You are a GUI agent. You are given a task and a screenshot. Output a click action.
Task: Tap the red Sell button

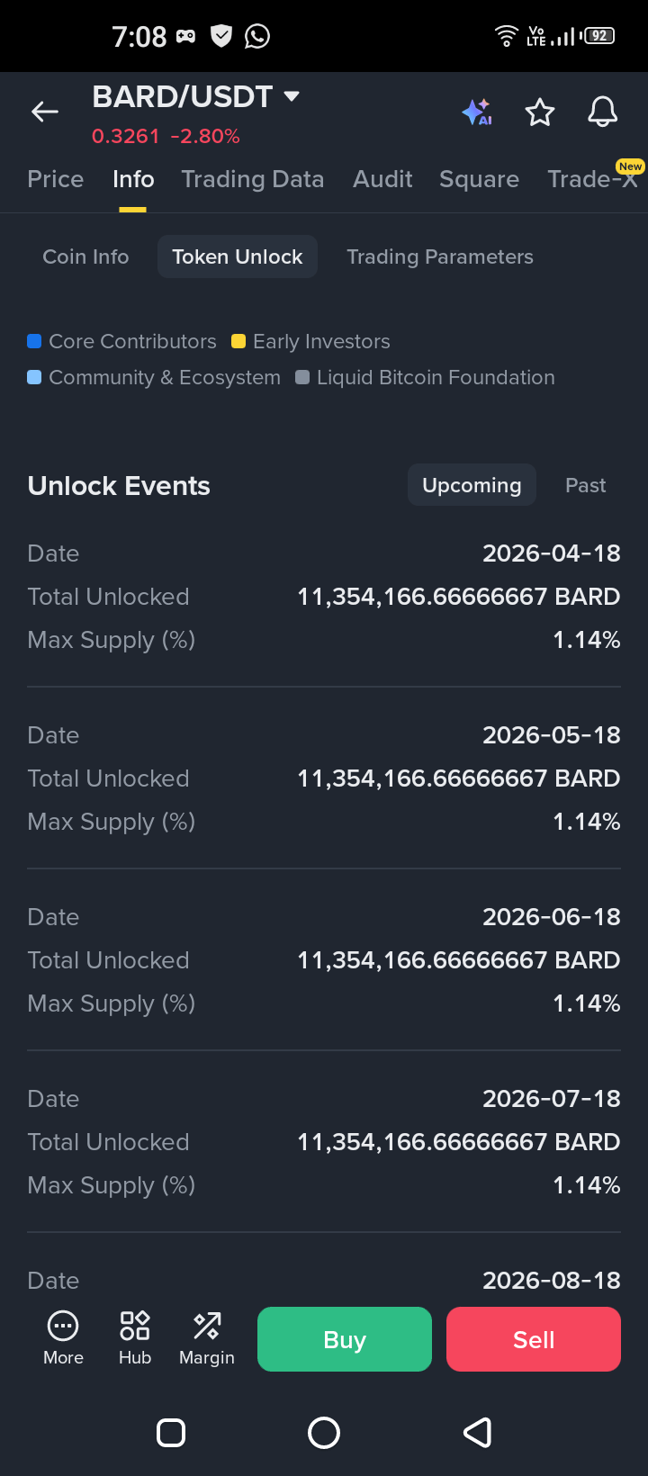pos(534,1339)
